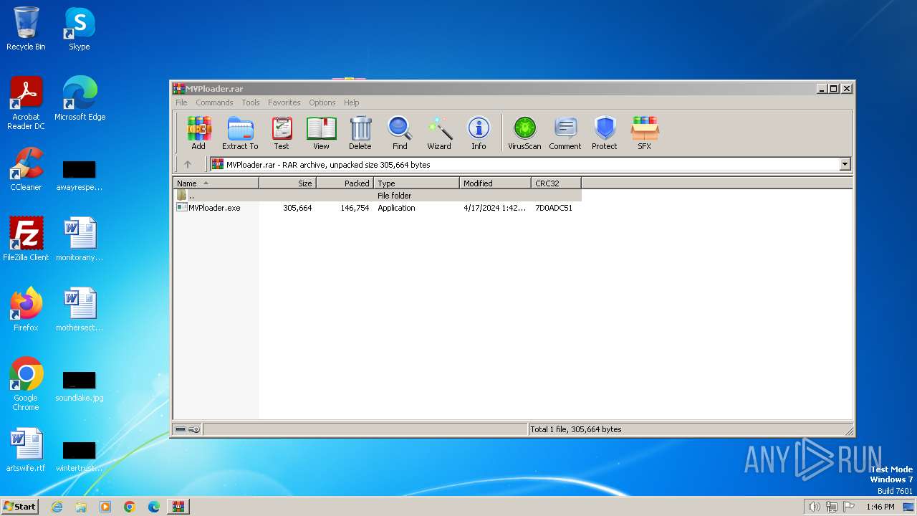Select the soundlake.jpg desktop file

(80, 385)
